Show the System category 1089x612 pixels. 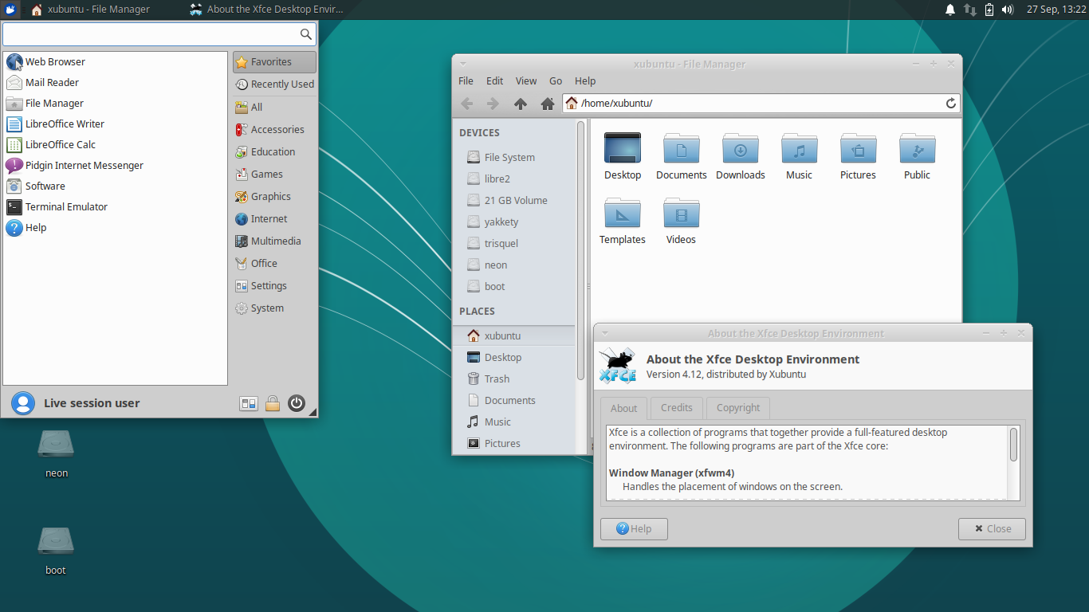click(x=274, y=308)
